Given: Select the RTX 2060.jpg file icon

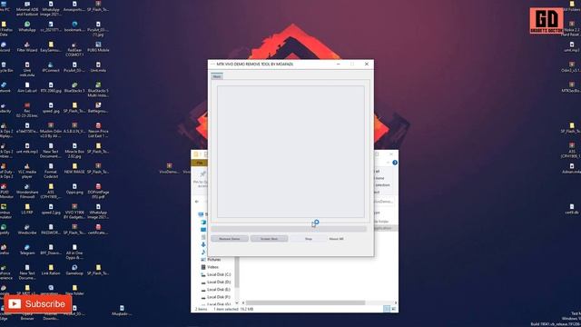Looking at the screenshot, I should (51, 87).
